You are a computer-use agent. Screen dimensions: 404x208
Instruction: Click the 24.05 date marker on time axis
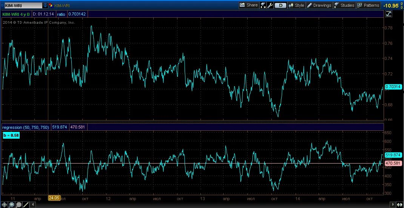pyautogui.click(x=54, y=198)
